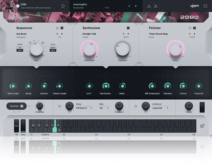Toggle the Sequencer power button
The height and width of the screenshot is (163, 212).
(x=57, y=28)
